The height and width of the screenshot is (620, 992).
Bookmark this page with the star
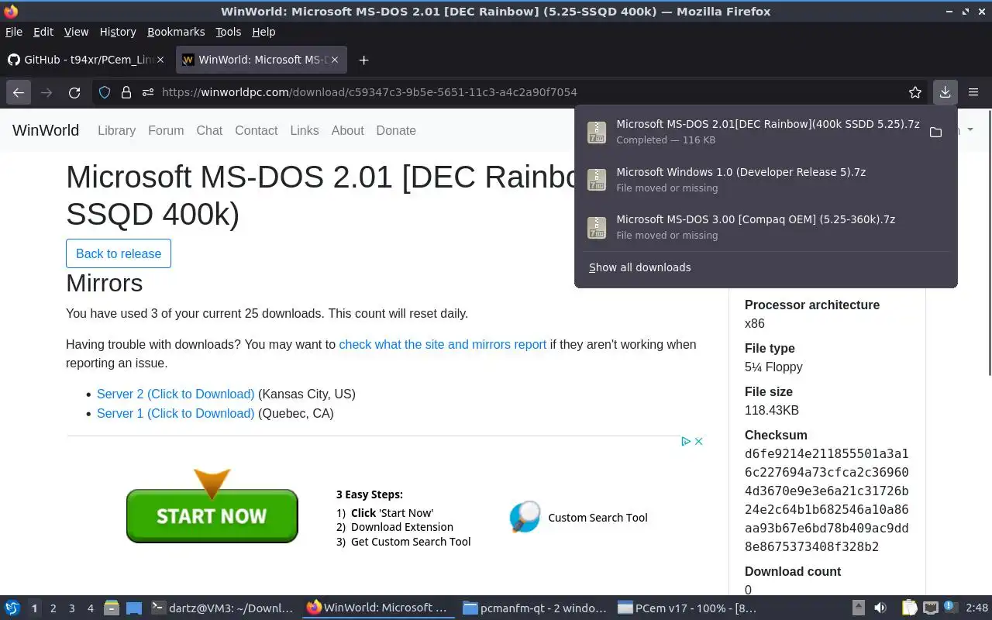click(915, 92)
